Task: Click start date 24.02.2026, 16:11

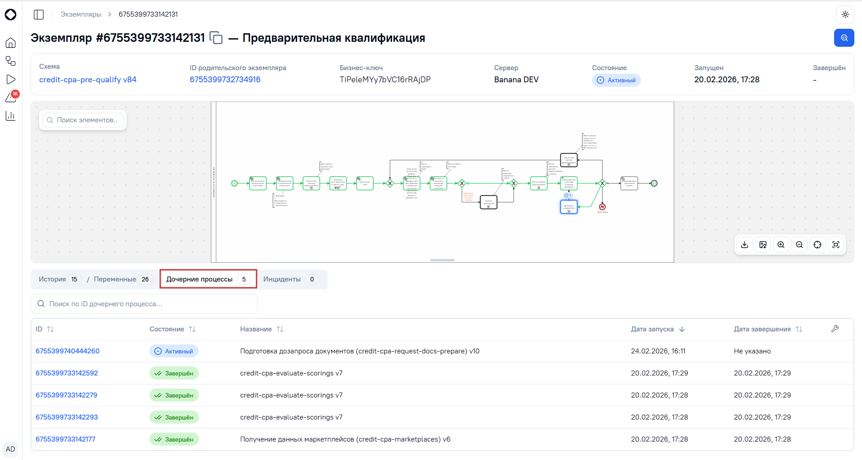Action: coord(658,351)
